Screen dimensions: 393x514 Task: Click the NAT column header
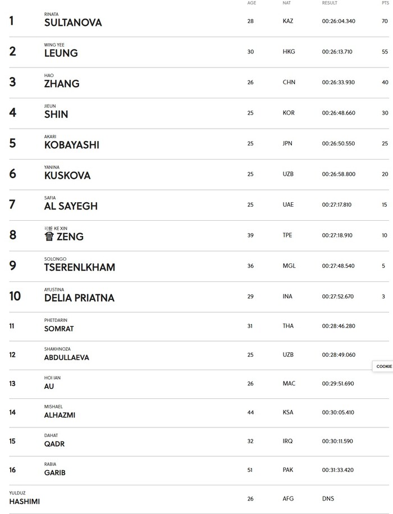click(x=286, y=3)
